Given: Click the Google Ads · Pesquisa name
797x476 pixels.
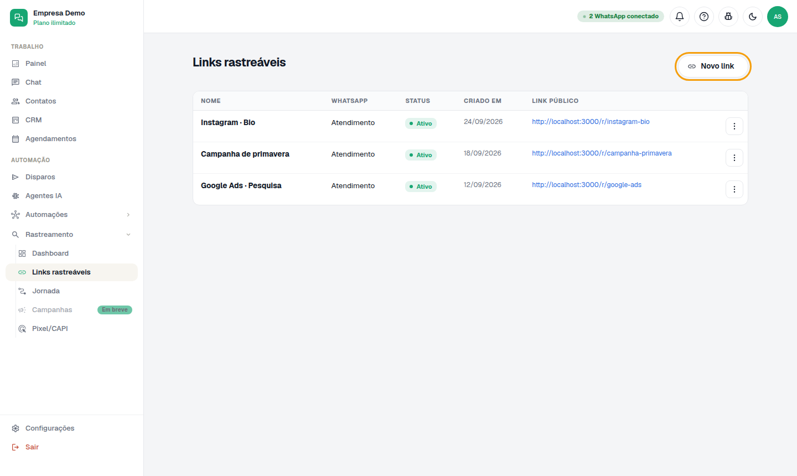Looking at the screenshot, I should (x=241, y=185).
